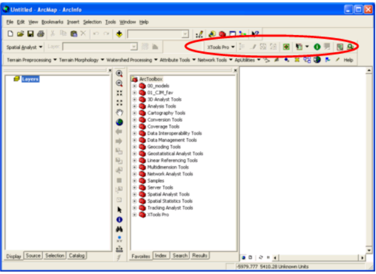376x274 pixels.
Task: Open the File menu
Action: point(10,22)
